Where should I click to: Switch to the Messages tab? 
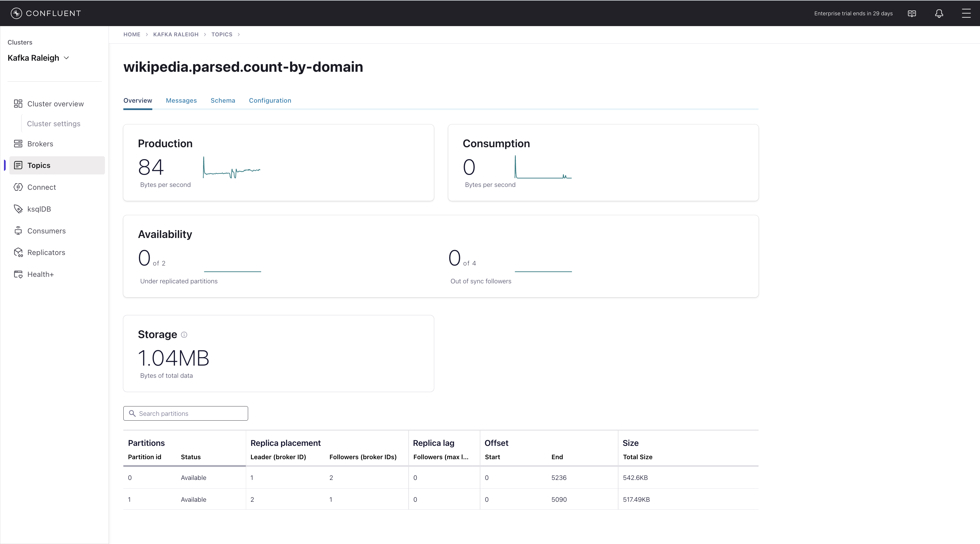click(181, 100)
